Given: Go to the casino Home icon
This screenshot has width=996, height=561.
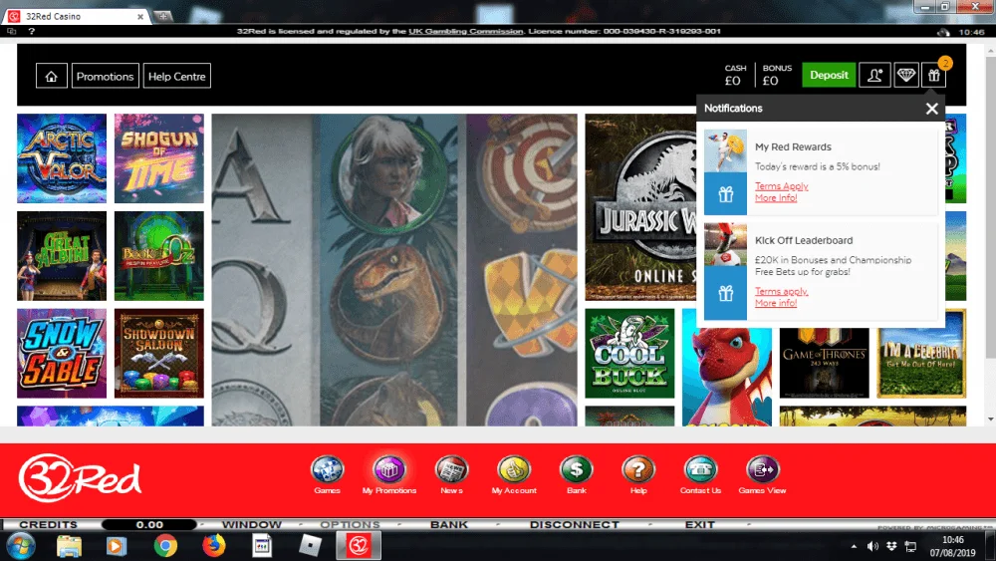Looking at the screenshot, I should [52, 77].
